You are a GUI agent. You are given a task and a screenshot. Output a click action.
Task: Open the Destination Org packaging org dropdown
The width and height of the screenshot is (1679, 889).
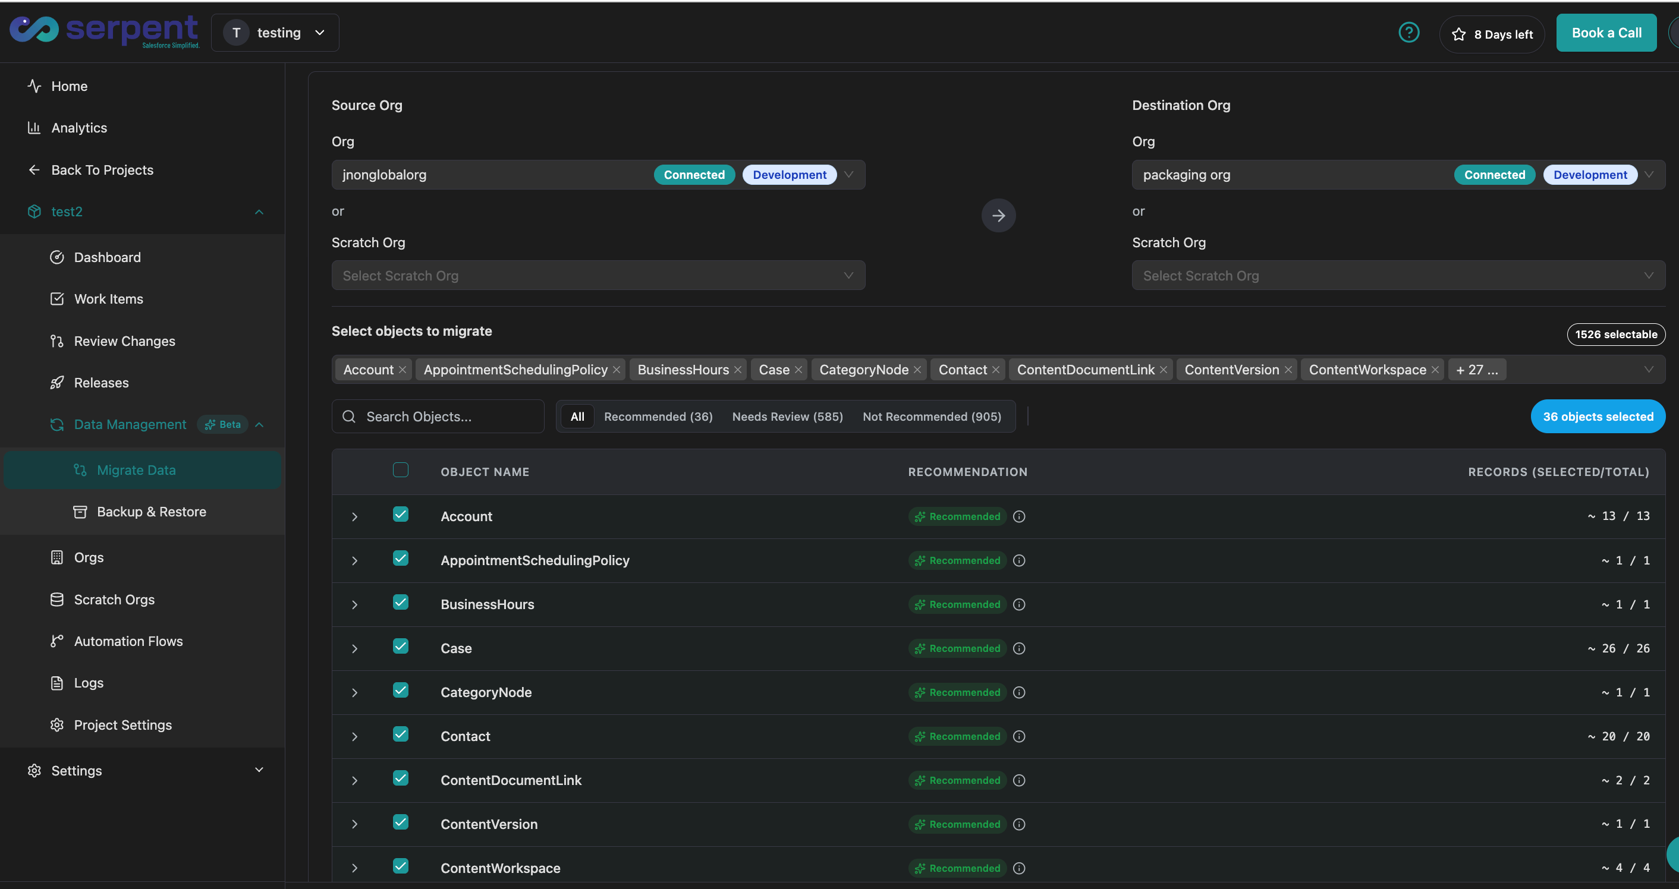tap(1398, 175)
